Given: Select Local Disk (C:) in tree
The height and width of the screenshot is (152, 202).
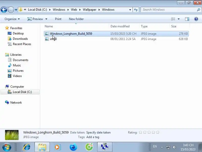Looking at the screenshot, I should click(x=20, y=92).
